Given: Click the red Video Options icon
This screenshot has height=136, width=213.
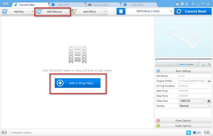Looking at the screenshot, I should click(158, 120).
